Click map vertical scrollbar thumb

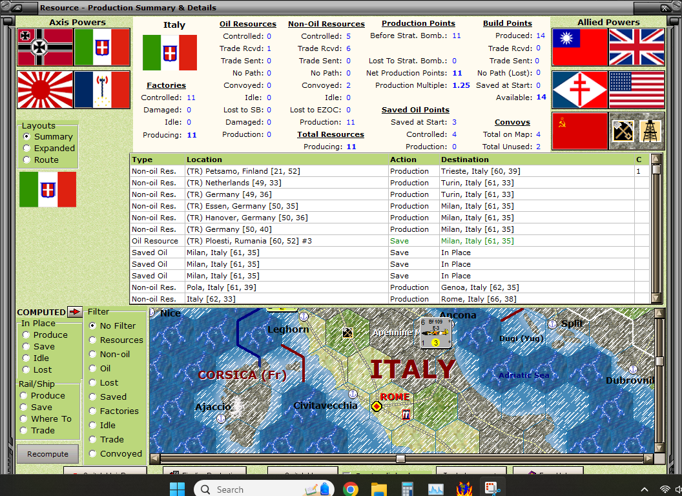point(659,361)
